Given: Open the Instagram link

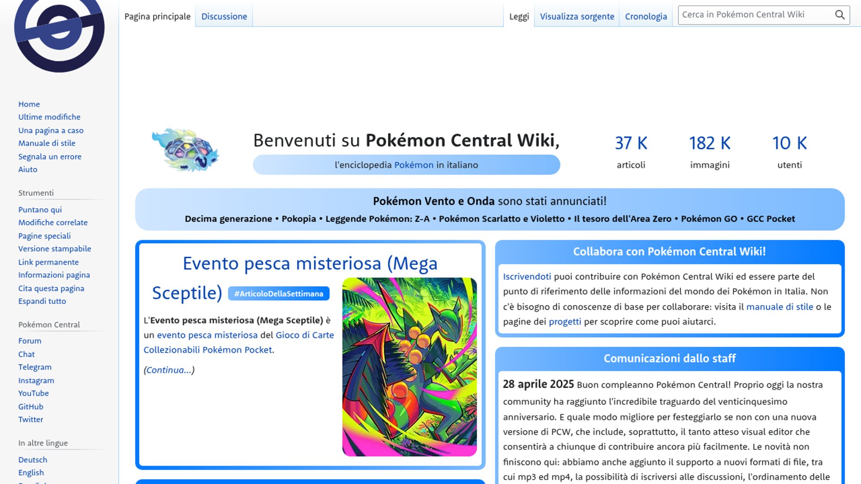Looking at the screenshot, I should point(36,380).
